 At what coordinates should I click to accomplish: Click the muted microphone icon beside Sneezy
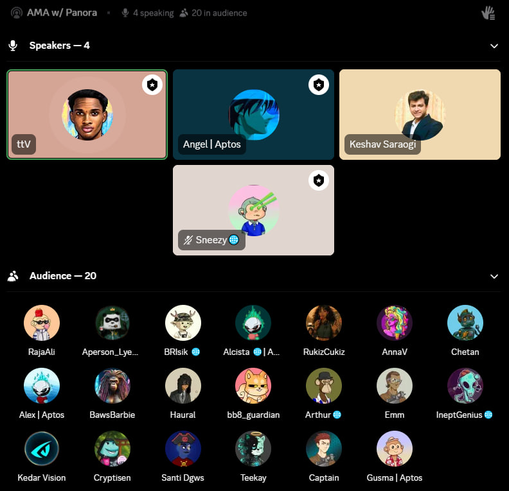[188, 240]
